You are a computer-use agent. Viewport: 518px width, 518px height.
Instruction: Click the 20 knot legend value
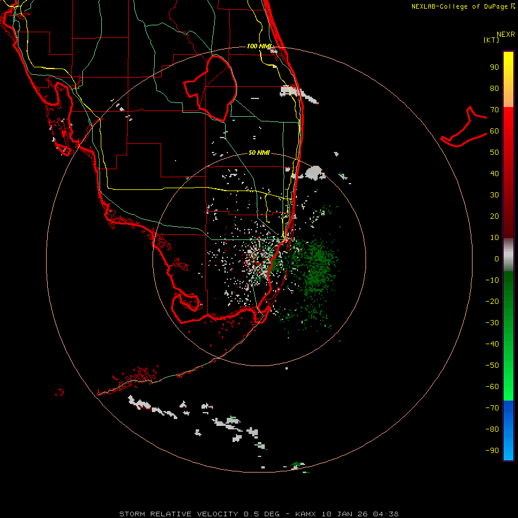click(494, 216)
